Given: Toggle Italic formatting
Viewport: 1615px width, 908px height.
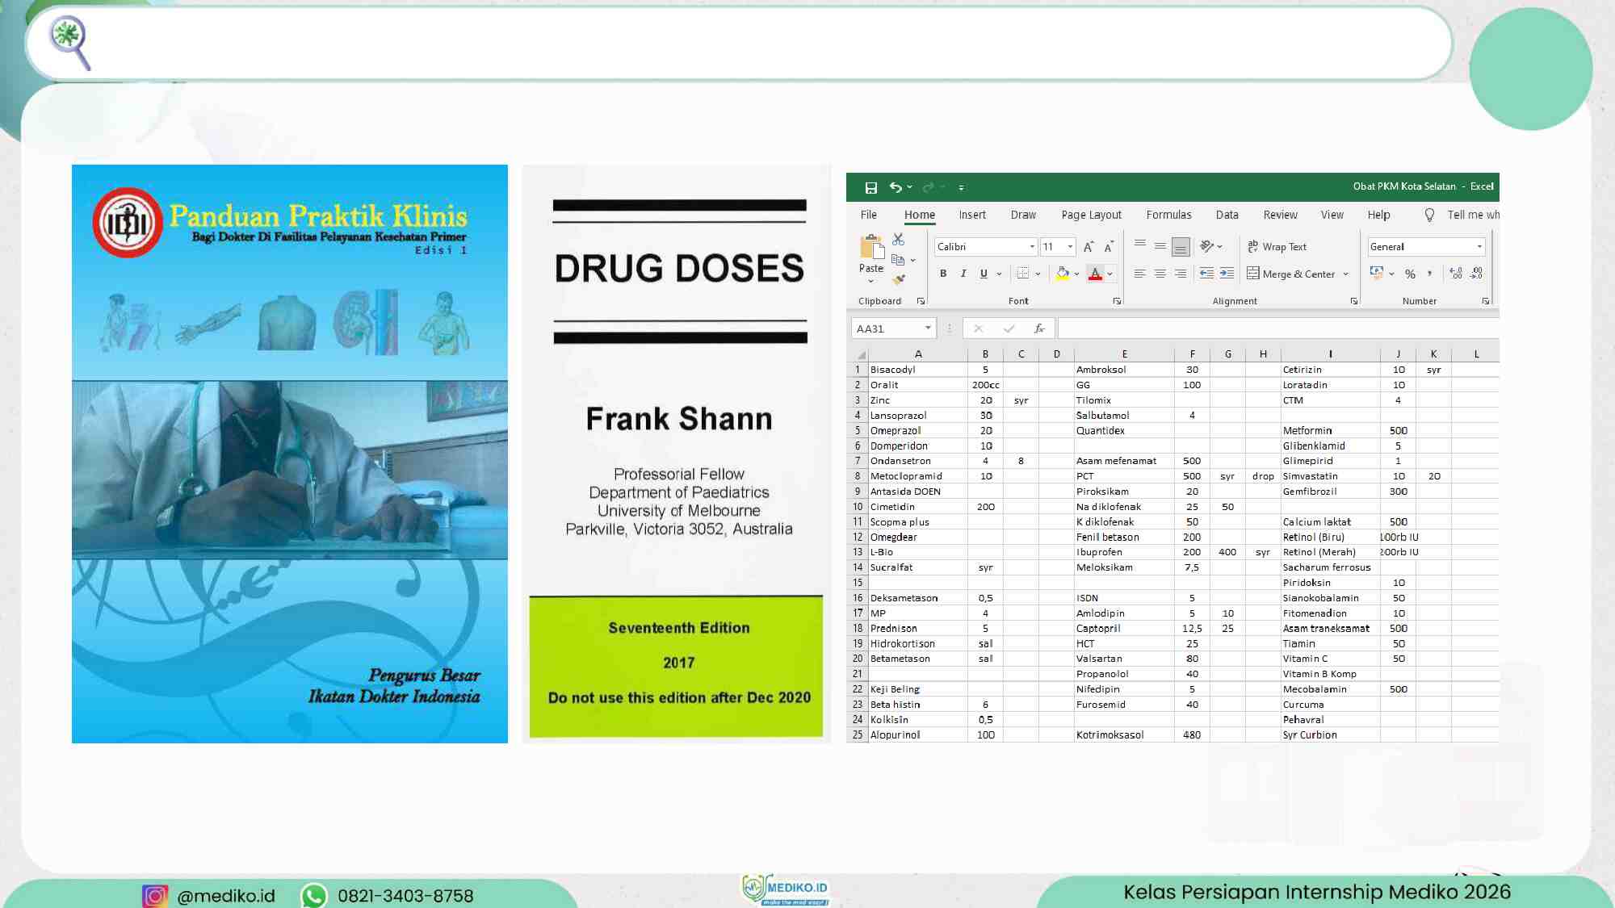Looking at the screenshot, I should [963, 274].
